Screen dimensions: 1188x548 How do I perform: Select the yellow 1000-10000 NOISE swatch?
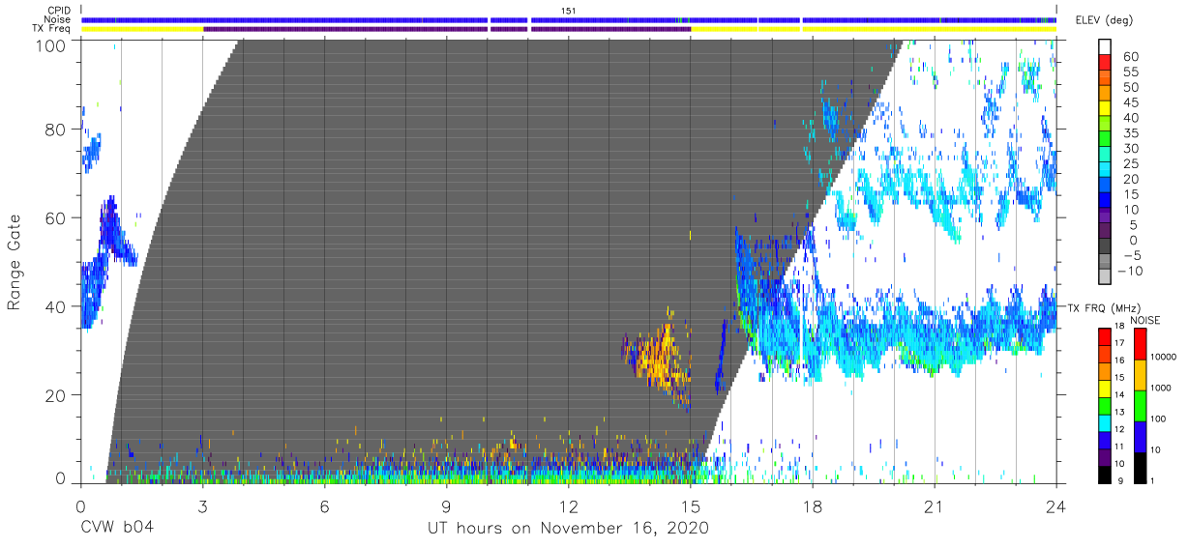click(x=1141, y=374)
